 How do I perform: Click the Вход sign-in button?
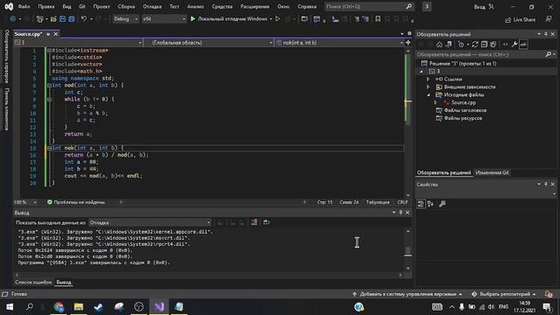[x=484, y=7]
